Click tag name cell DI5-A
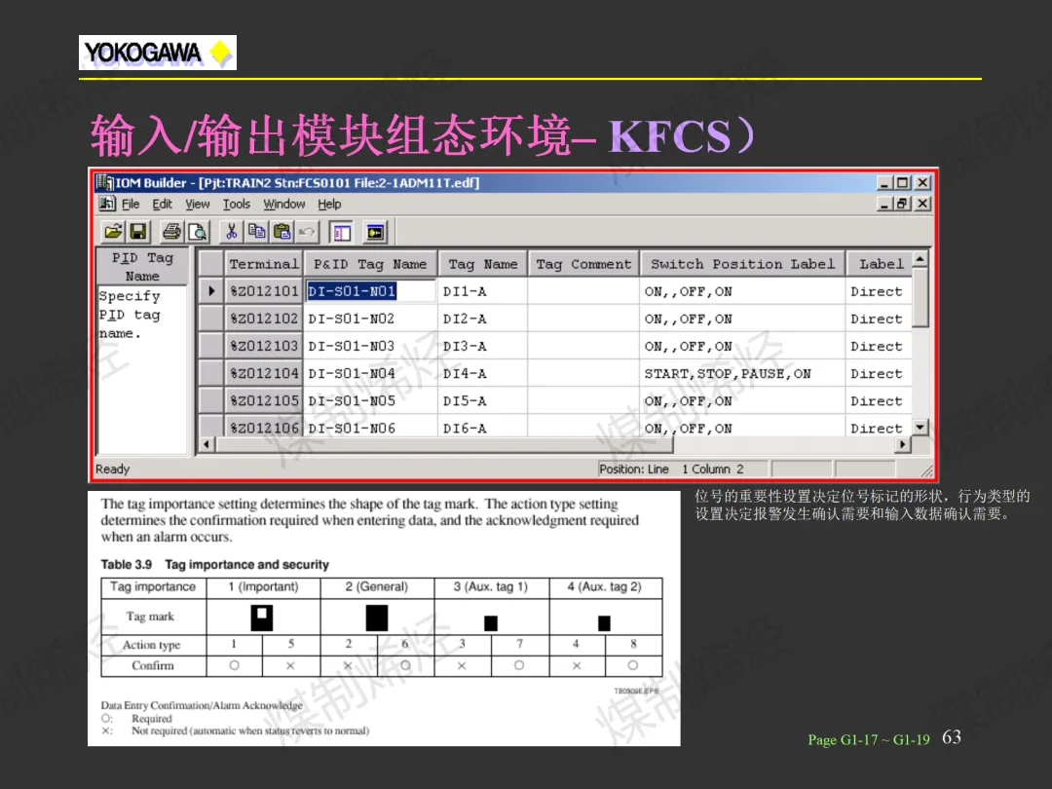 click(x=483, y=400)
